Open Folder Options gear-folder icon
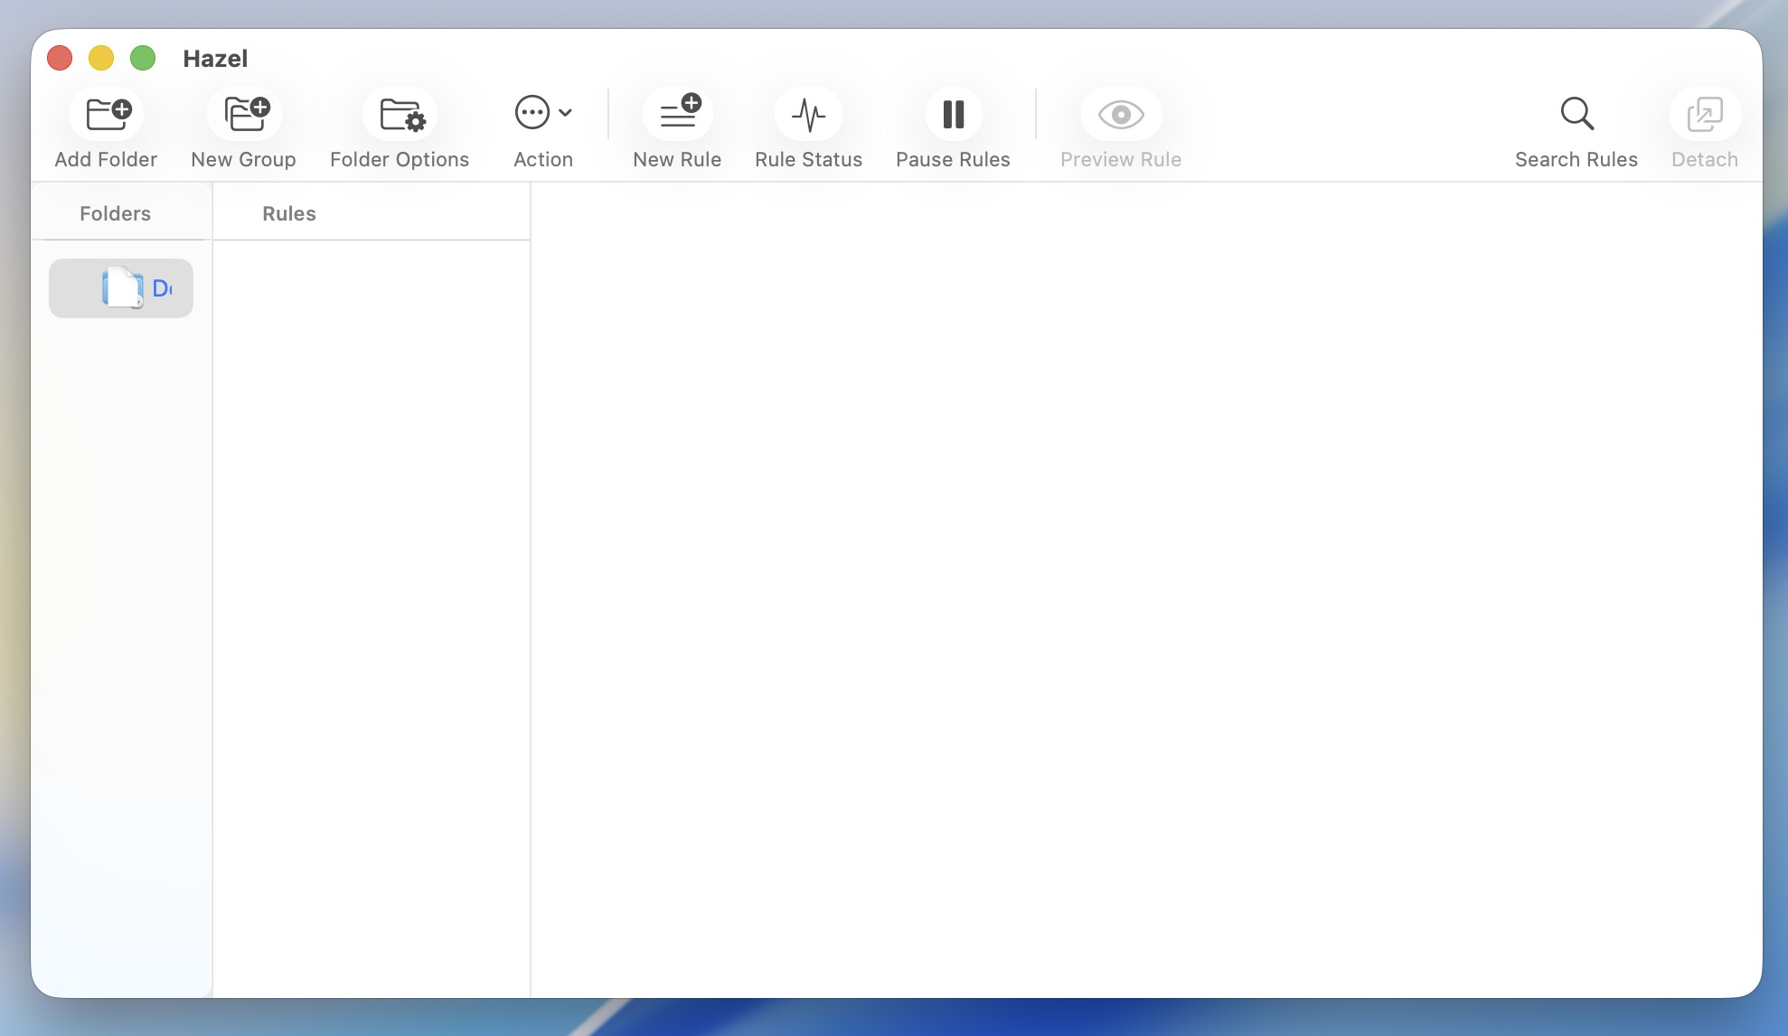 coord(401,114)
